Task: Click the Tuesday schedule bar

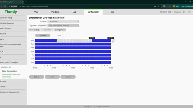Action: click(73, 44)
